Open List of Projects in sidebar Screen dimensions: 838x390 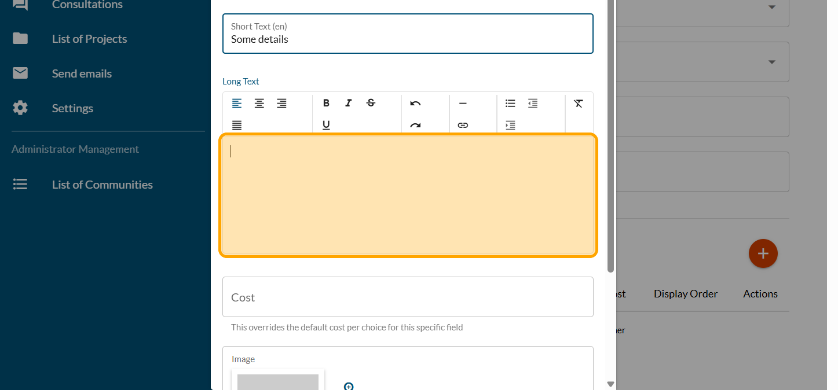pos(89,39)
